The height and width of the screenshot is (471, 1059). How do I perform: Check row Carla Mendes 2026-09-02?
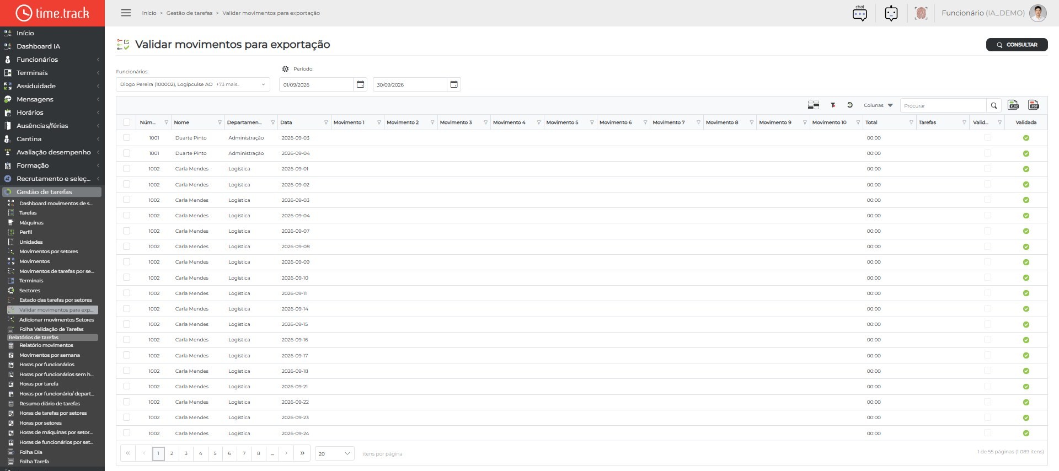(127, 184)
